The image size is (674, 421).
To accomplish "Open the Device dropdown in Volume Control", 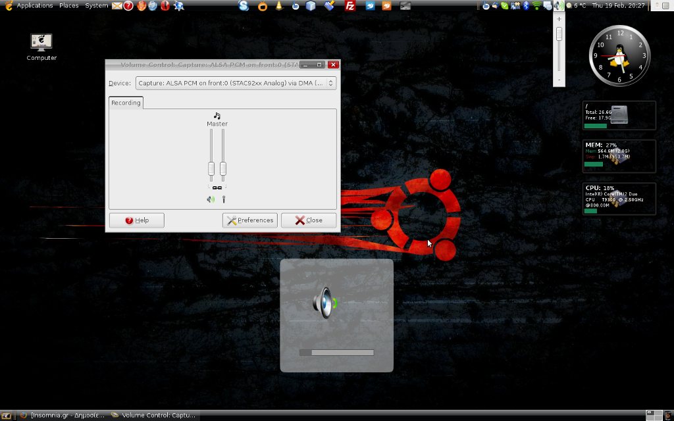I will 236,83.
